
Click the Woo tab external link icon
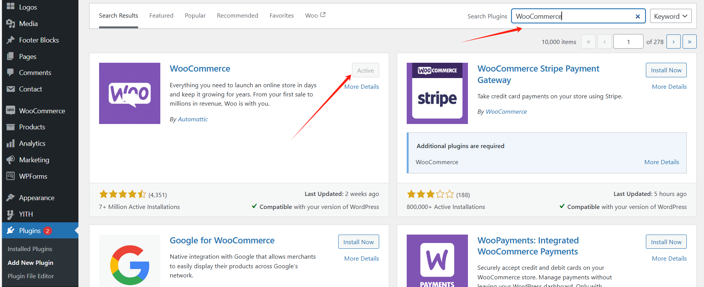(323, 15)
